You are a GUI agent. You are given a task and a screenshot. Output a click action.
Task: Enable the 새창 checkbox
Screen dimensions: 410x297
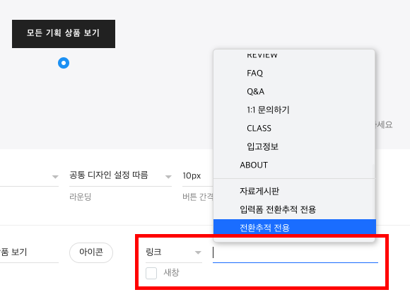151,273
